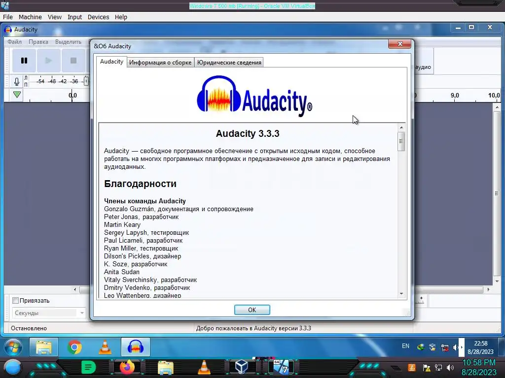Click the Play button in Audacity toolbar
Screen dimensions: 505x378
pos(49,61)
